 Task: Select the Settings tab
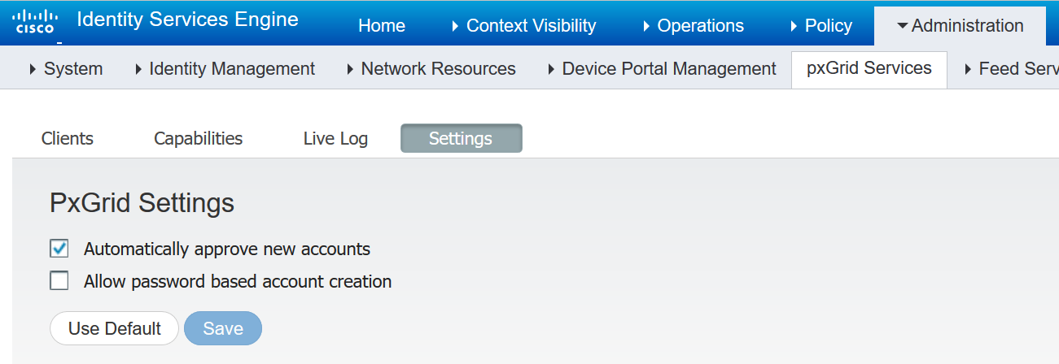click(x=461, y=138)
